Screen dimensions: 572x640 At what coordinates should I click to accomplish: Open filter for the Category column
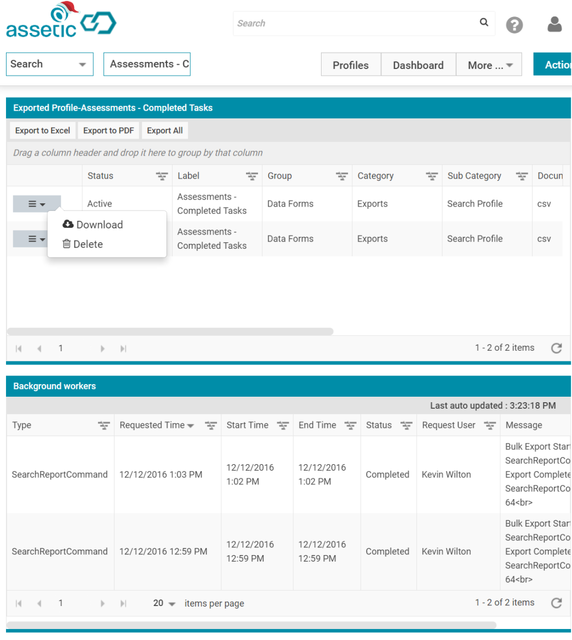tap(432, 176)
